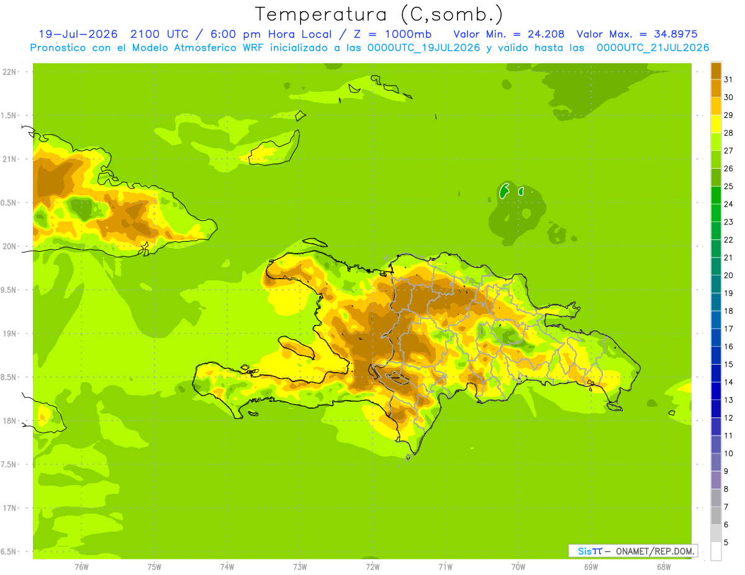Click the 22N latitude axis label

[x=9, y=72]
